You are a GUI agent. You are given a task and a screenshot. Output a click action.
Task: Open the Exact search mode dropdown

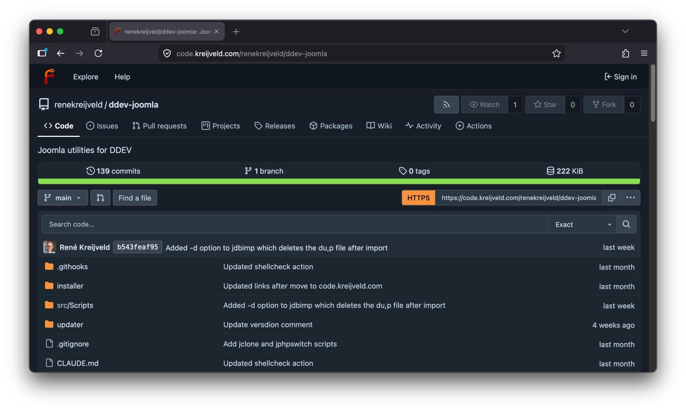click(582, 224)
